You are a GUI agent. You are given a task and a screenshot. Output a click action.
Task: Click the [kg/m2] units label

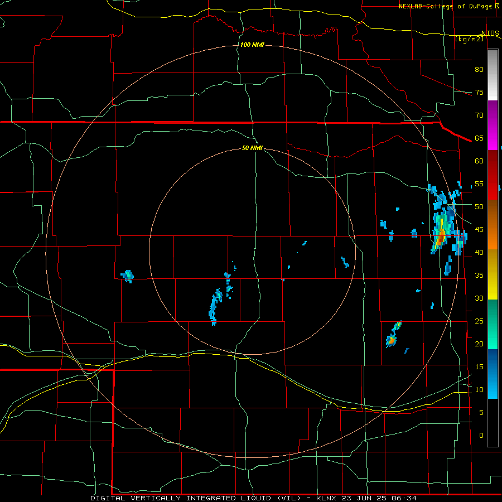(469, 39)
